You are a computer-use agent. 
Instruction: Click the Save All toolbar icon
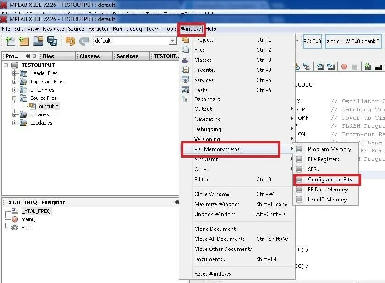(x=52, y=41)
